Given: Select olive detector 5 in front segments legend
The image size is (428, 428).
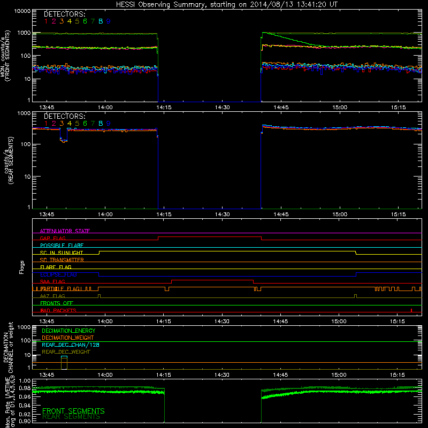Looking at the screenshot, I should (77, 21).
